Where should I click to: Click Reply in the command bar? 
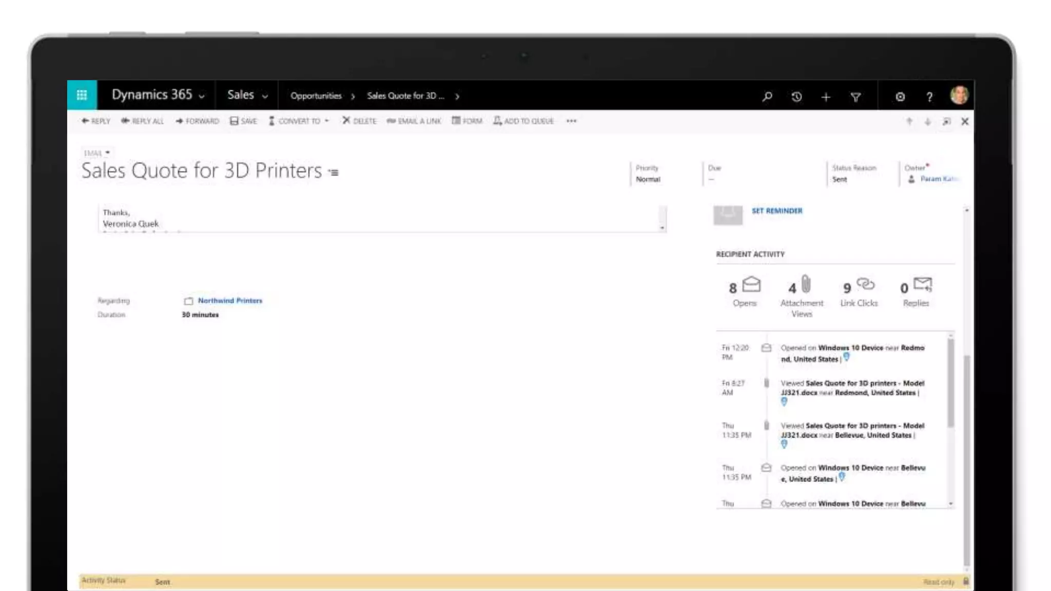coord(96,121)
